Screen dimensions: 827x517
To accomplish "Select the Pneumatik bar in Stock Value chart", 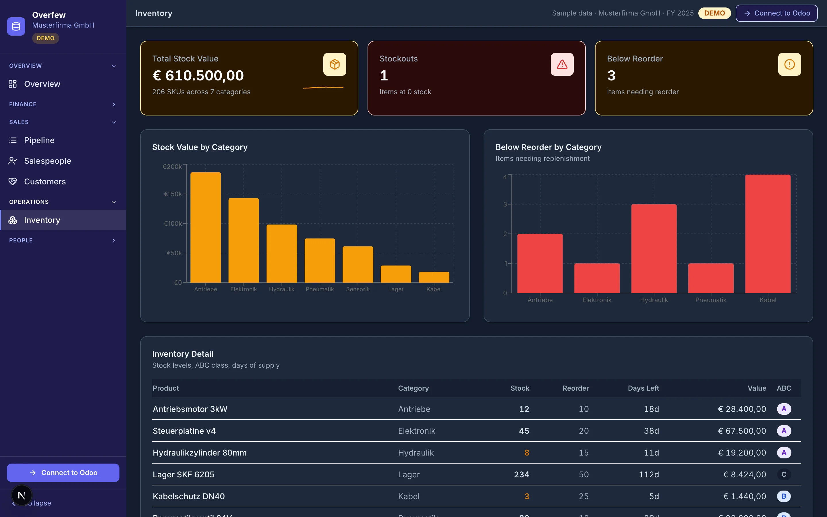I will pyautogui.click(x=320, y=261).
